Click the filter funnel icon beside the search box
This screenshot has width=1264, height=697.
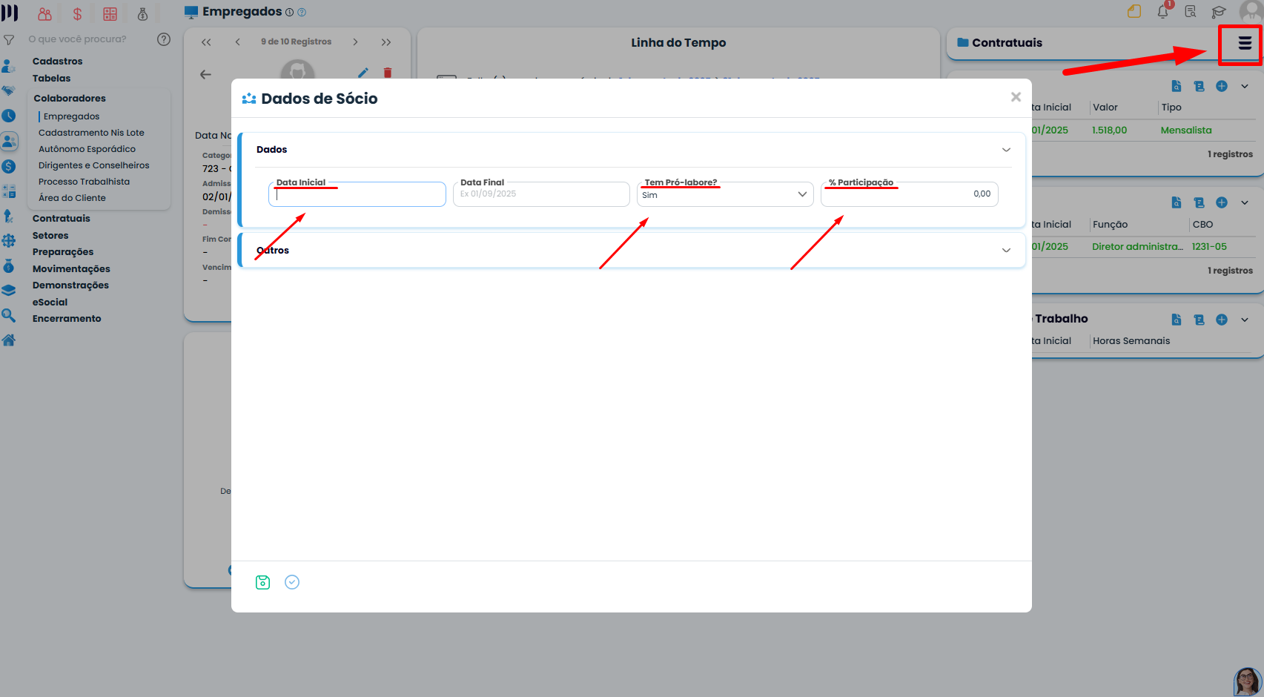tap(9, 39)
